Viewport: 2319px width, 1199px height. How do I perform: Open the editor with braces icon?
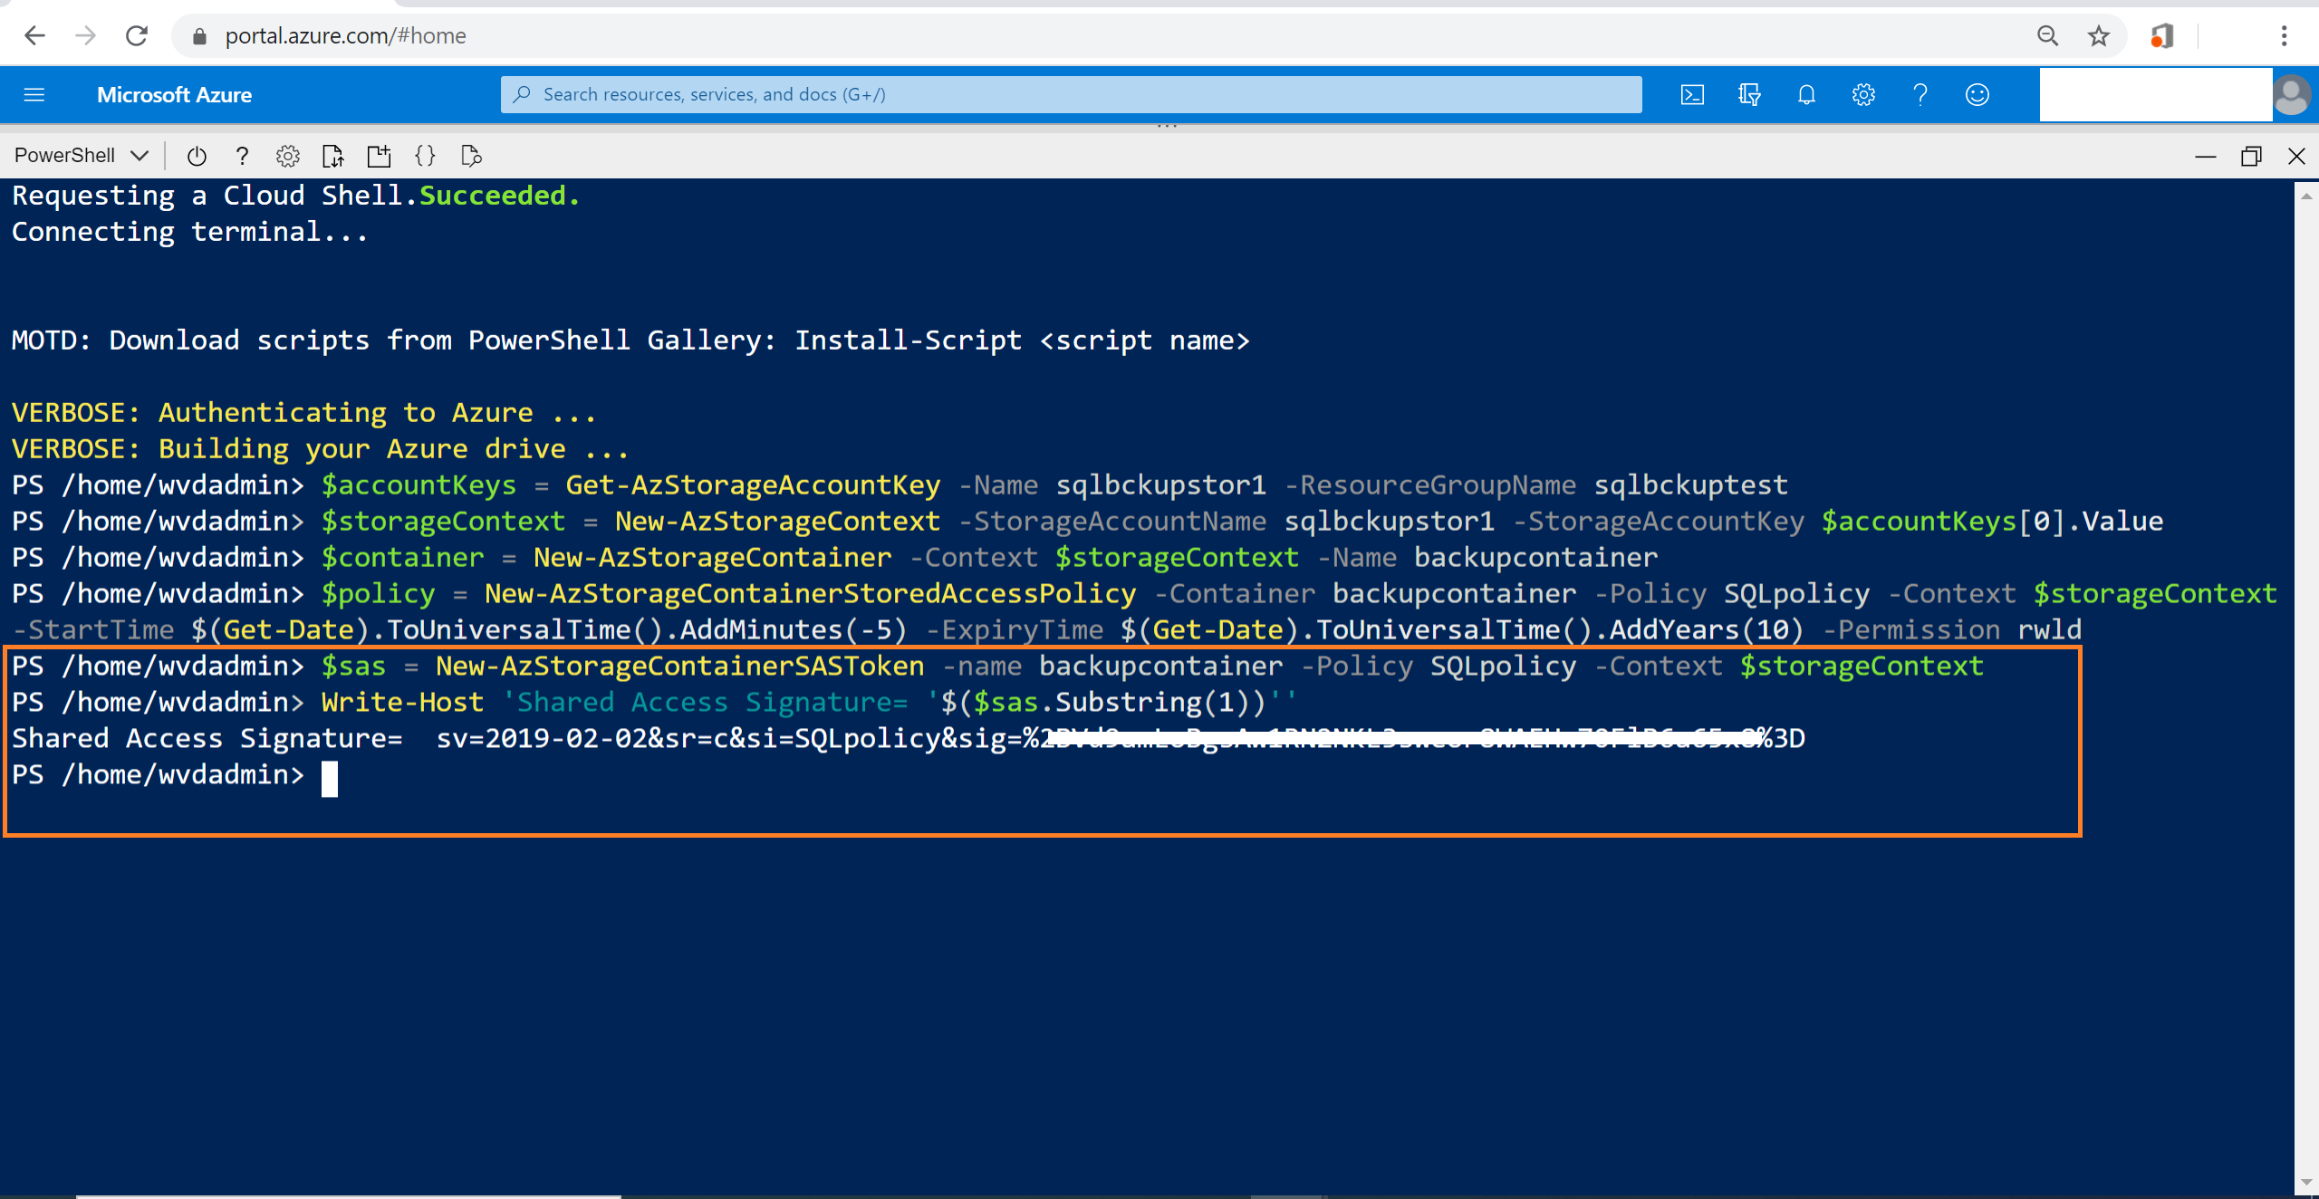click(425, 156)
